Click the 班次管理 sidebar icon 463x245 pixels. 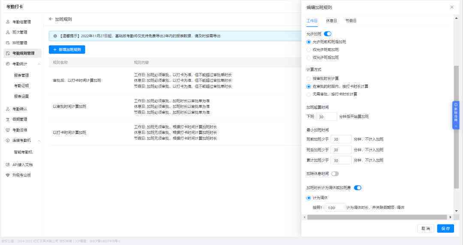[8, 32]
